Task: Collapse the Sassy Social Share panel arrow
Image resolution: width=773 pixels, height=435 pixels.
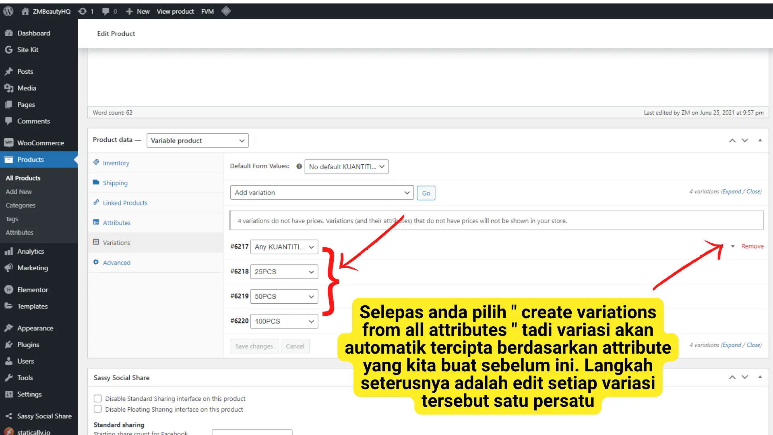Action: pyautogui.click(x=760, y=377)
